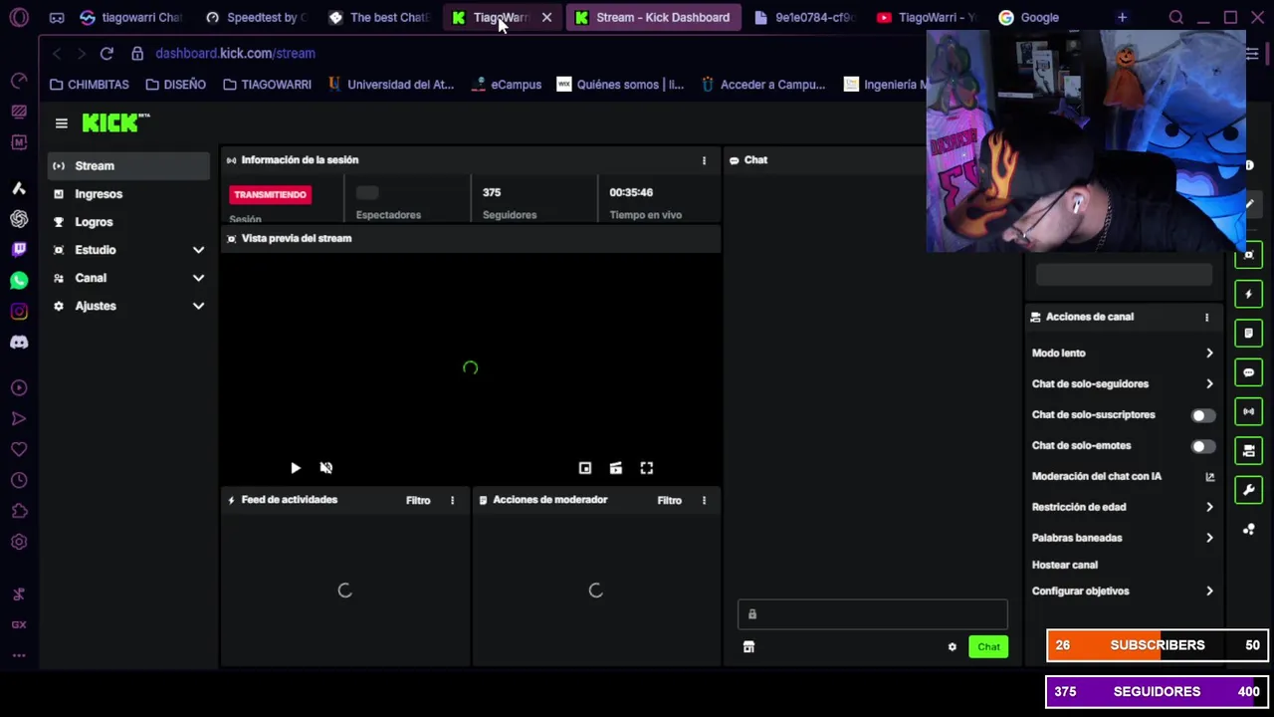Image resolution: width=1274 pixels, height=717 pixels.
Task: Toggle the broadcast session info widget button
Action: pos(1248,411)
